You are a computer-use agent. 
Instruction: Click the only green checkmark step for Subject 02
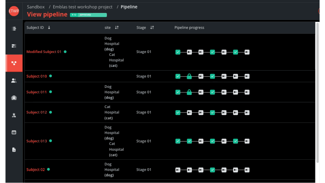(212, 170)
